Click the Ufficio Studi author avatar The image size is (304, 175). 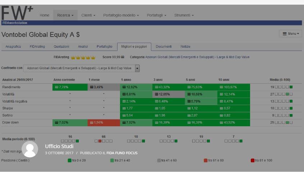click(30, 149)
